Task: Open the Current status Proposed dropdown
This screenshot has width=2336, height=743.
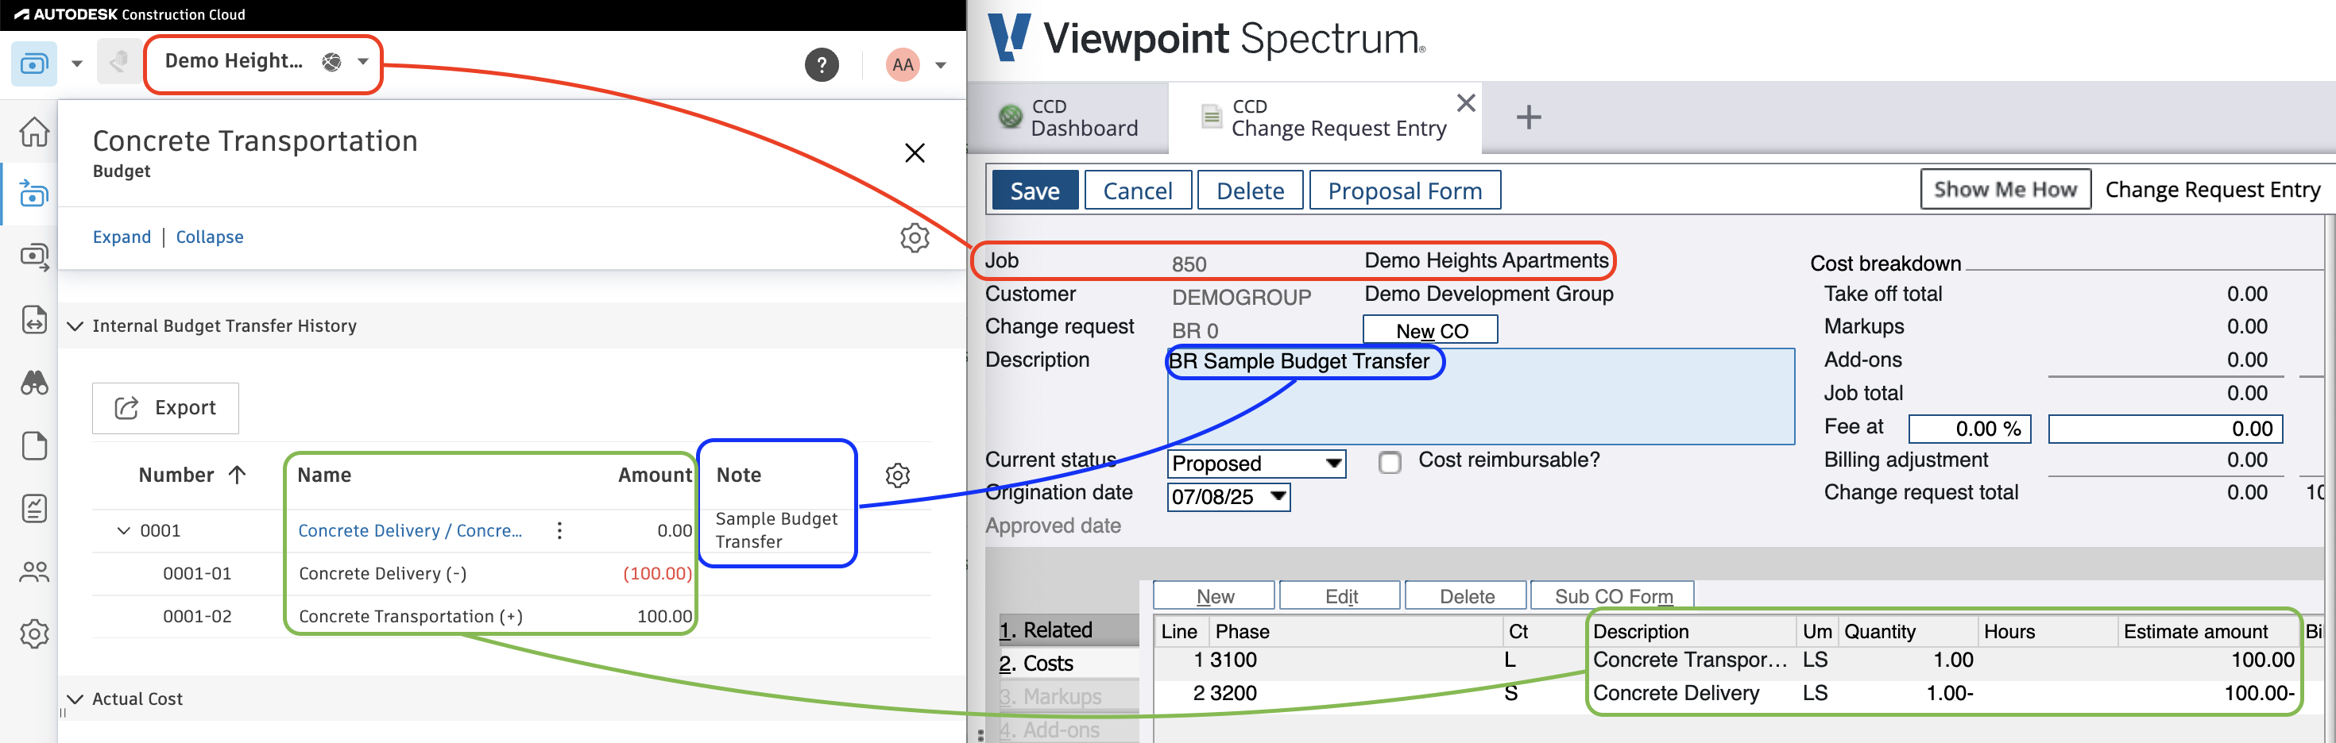Action: pyautogui.click(x=1256, y=463)
